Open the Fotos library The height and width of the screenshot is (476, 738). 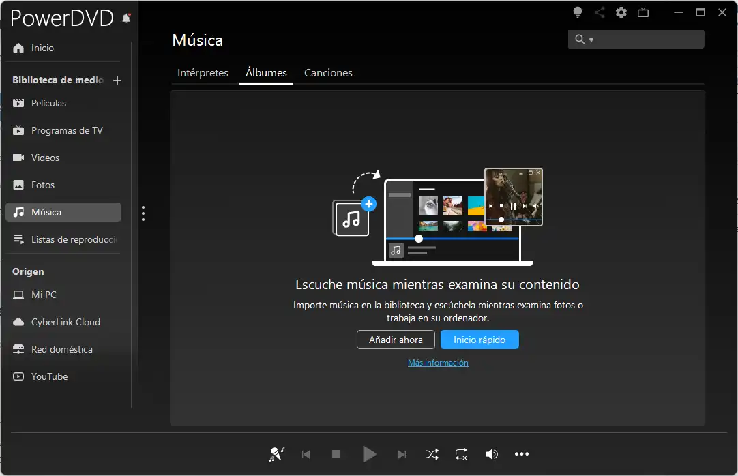tap(63, 185)
